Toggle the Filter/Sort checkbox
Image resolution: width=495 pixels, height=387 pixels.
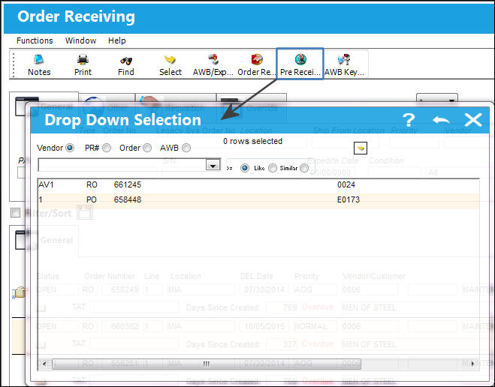click(15, 213)
